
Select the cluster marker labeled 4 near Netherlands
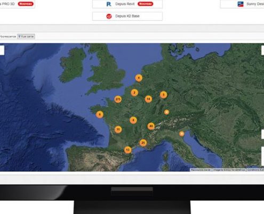(x=139, y=78)
